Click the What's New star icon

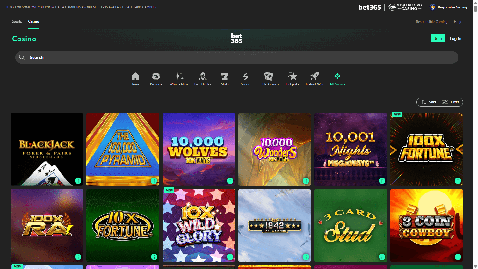pos(179,76)
